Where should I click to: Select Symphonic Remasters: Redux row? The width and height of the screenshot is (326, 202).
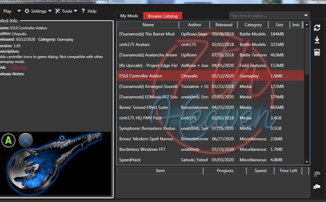click(x=210, y=128)
